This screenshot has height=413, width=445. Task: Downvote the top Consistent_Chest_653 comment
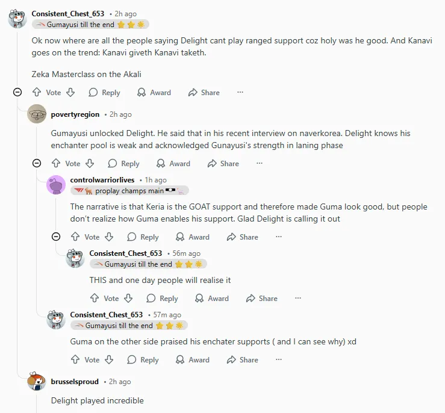click(x=70, y=93)
